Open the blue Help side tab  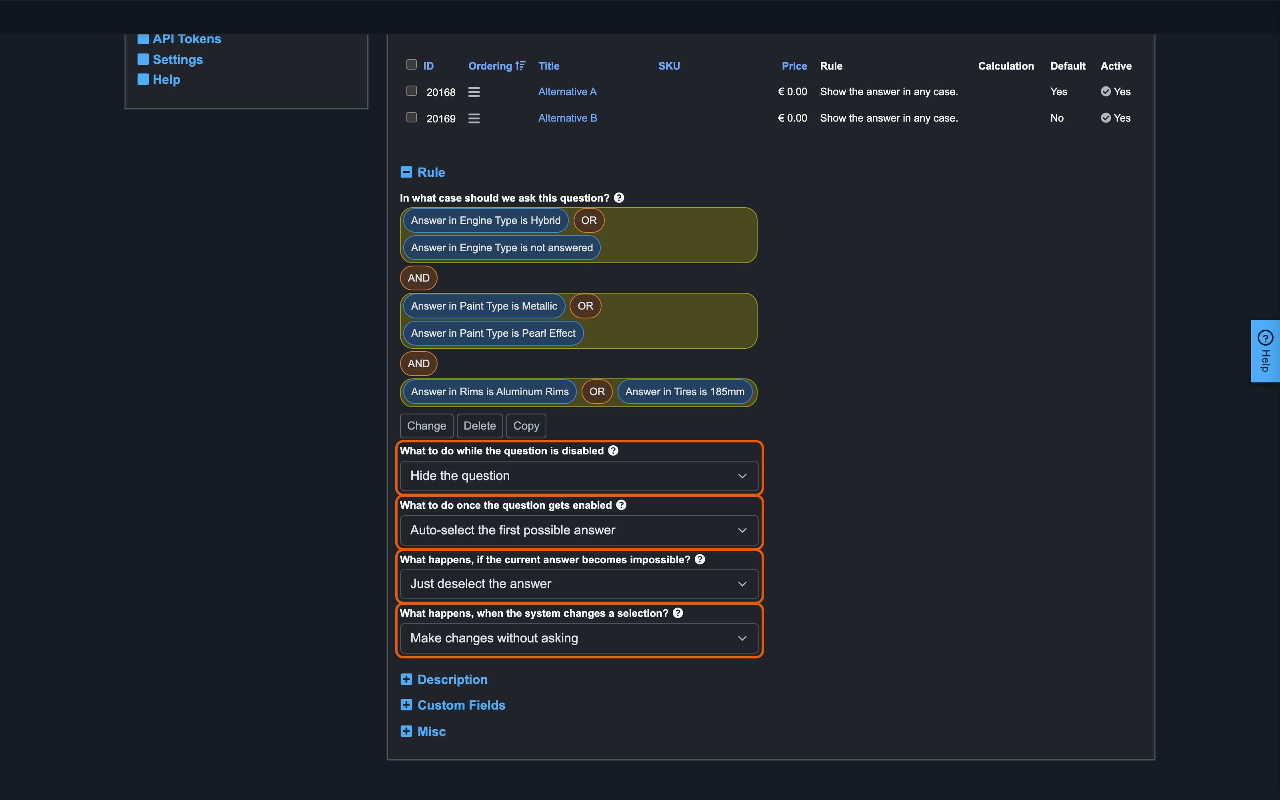click(1265, 351)
